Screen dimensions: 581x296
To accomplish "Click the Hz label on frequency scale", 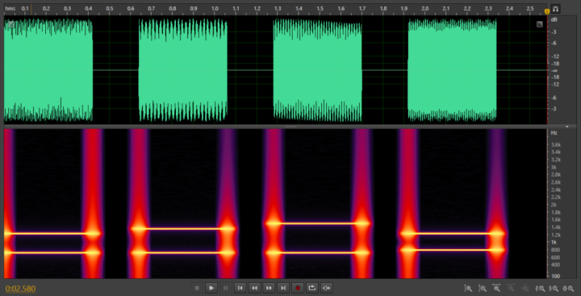I will (554, 132).
